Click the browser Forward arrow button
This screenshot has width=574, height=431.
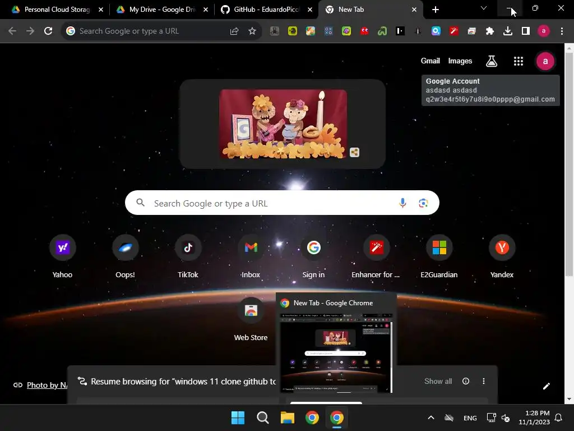pyautogui.click(x=30, y=31)
